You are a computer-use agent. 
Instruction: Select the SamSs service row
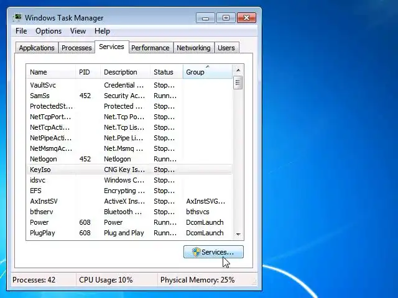tap(129, 96)
